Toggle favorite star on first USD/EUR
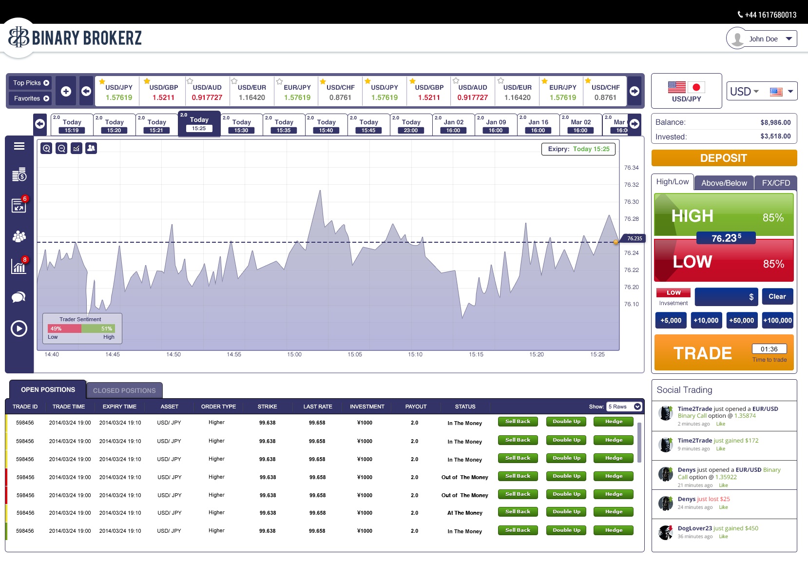Image resolution: width=808 pixels, height=562 pixels. pos(234,81)
